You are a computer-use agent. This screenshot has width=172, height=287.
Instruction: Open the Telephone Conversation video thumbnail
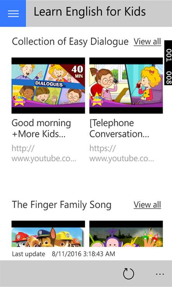click(126, 86)
